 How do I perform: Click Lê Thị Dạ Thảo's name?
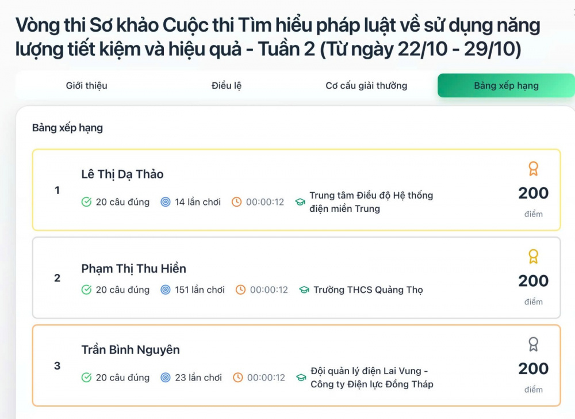tap(123, 174)
